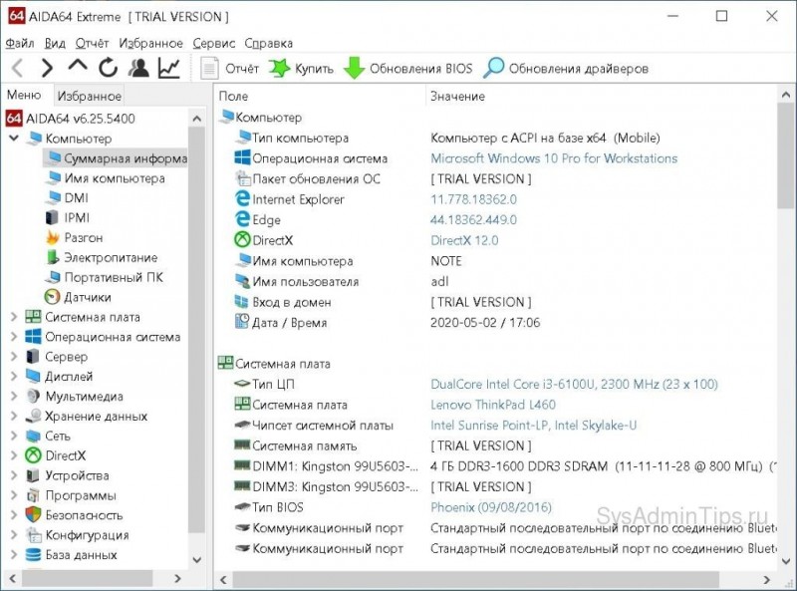The height and width of the screenshot is (591, 797).
Task: Switch to the Избранное tab in the sidebar
Action: pyautogui.click(x=89, y=96)
